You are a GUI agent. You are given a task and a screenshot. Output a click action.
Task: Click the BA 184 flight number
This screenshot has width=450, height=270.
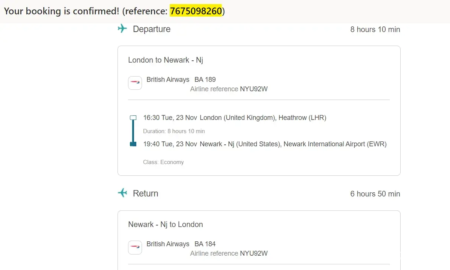205,244
